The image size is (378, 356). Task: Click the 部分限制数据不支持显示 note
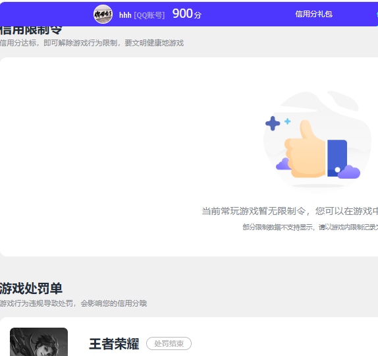pyautogui.click(x=310, y=227)
